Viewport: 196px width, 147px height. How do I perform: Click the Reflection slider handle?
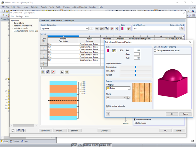(x=135, y=71)
